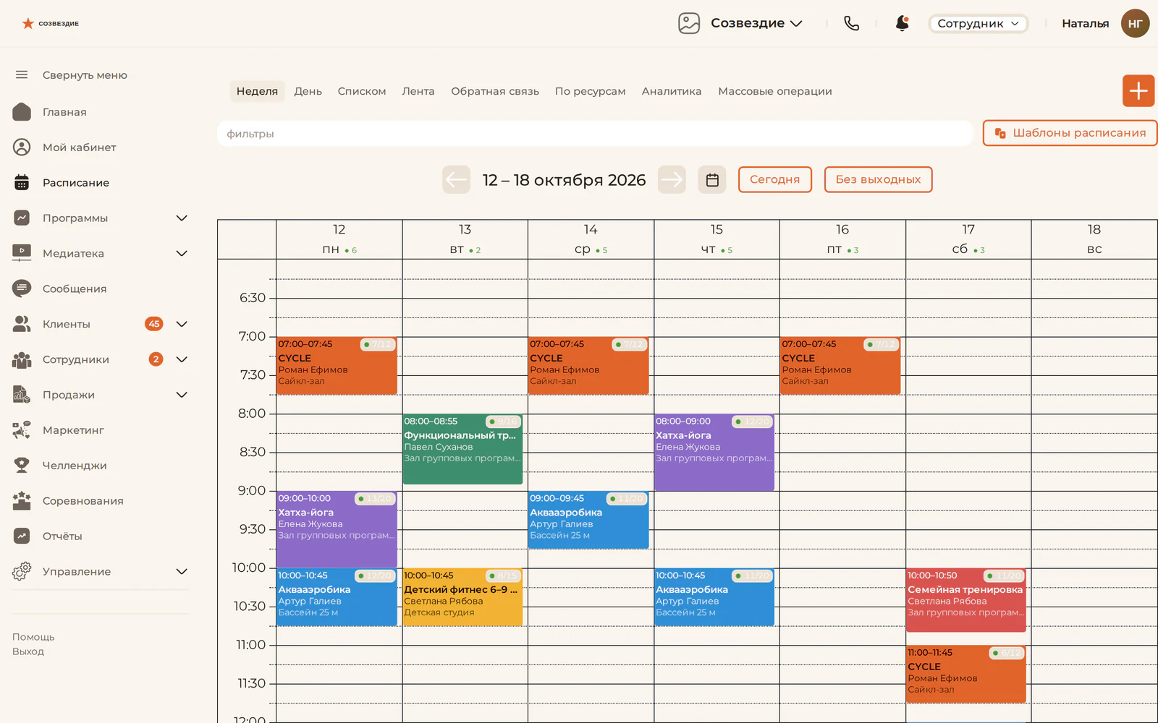Screen dimensions: 1158x723
Task: Open Tuesday Детский фитнес class card
Action: coord(462,596)
